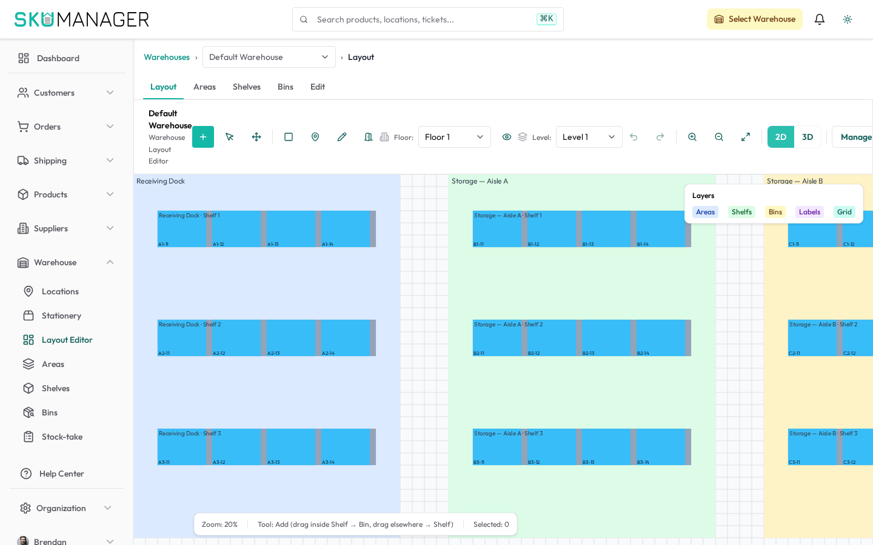
Task: Switch to 2D view
Action: point(781,137)
